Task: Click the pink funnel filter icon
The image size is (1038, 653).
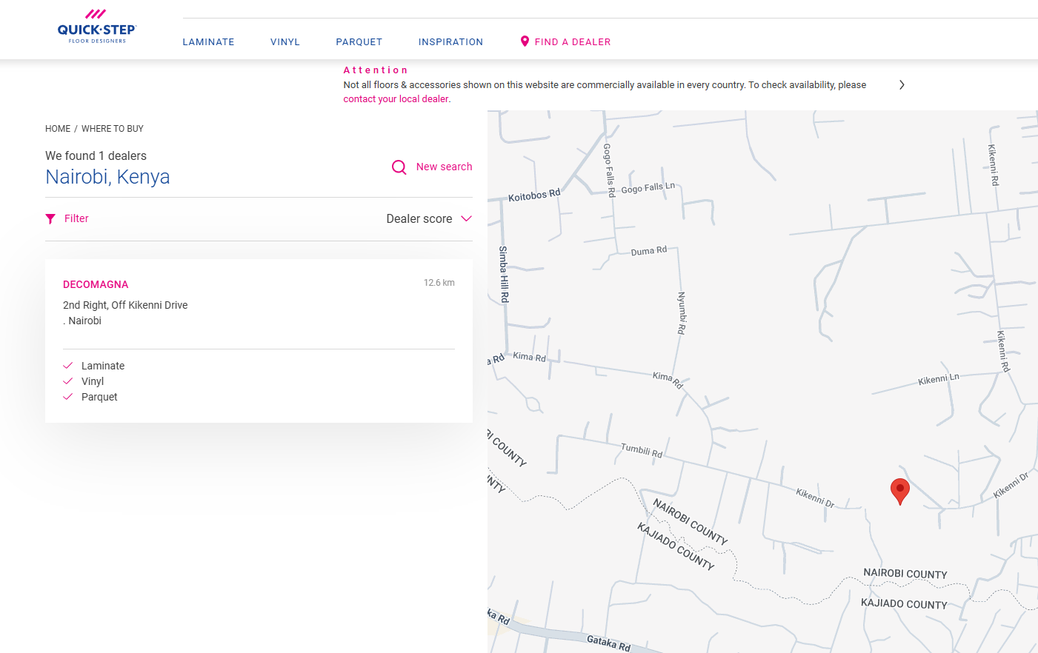Action: [50, 218]
